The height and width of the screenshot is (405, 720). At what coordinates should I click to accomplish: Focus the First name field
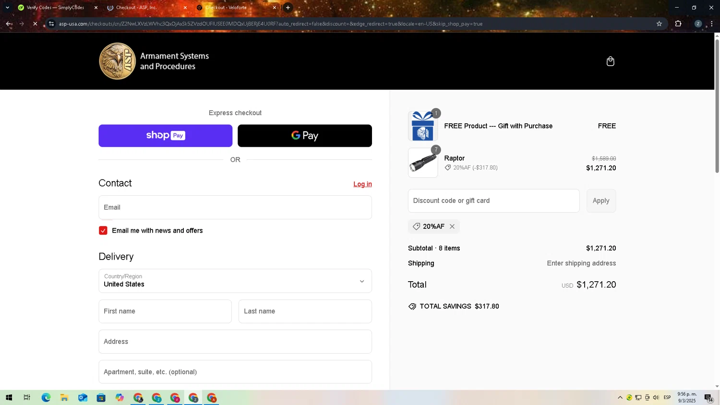pos(165,311)
